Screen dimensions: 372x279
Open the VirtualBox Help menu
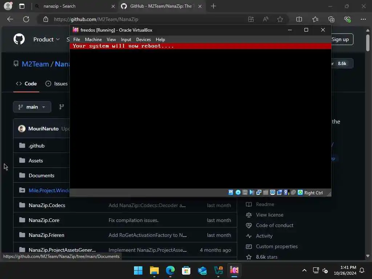(x=160, y=40)
